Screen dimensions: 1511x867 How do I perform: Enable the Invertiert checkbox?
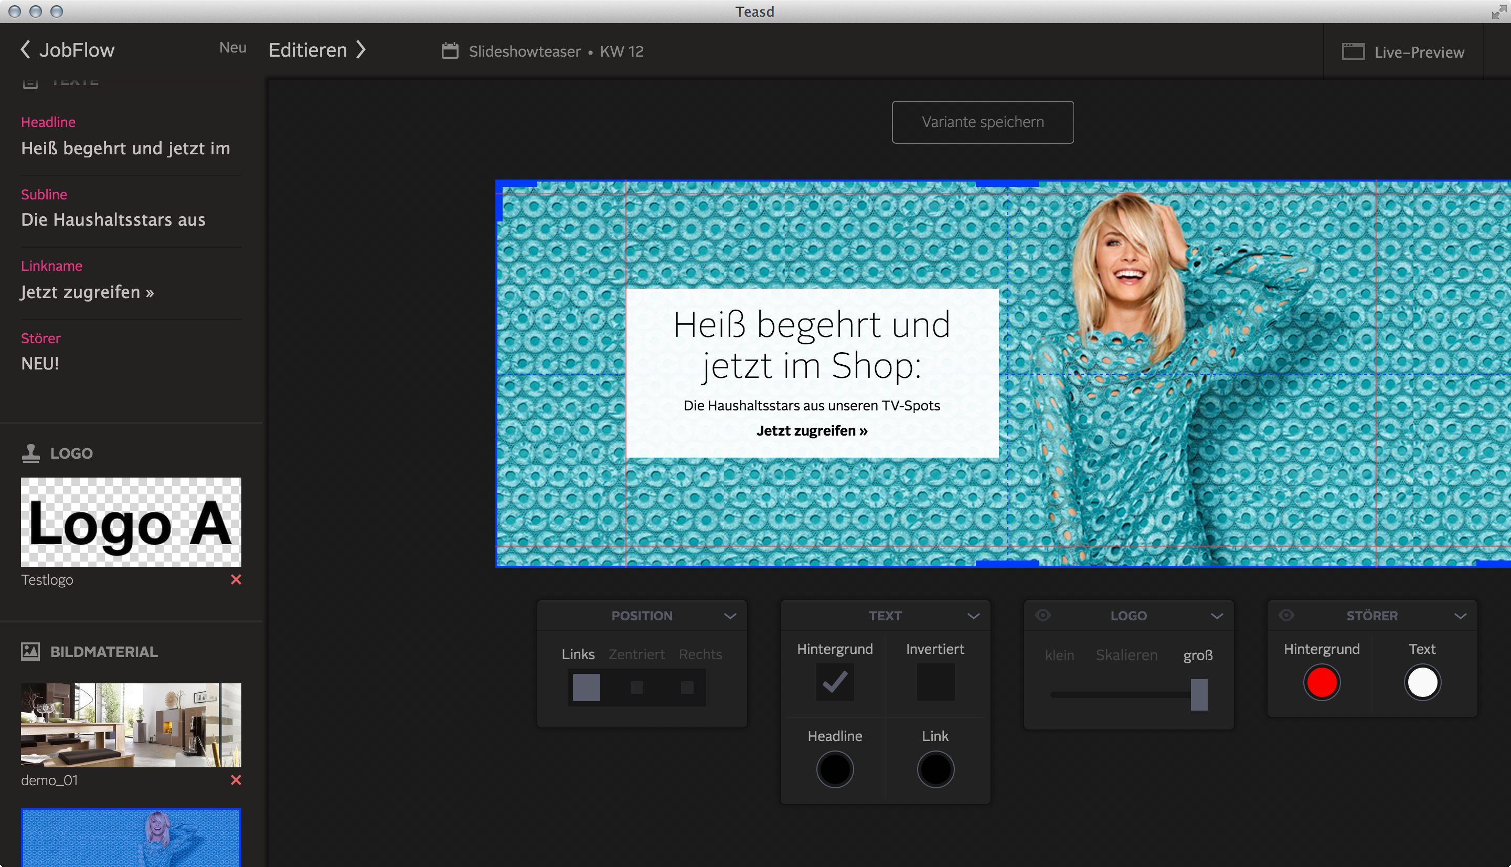(x=935, y=682)
